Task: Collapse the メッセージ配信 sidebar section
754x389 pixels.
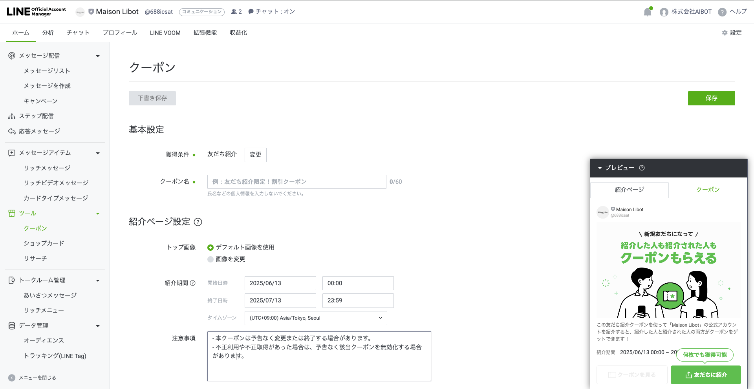Action: click(98, 56)
